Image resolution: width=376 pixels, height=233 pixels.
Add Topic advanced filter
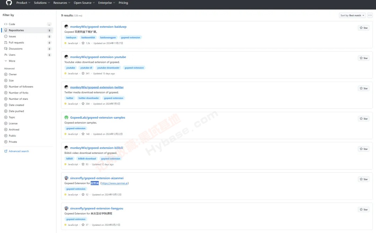10,117
